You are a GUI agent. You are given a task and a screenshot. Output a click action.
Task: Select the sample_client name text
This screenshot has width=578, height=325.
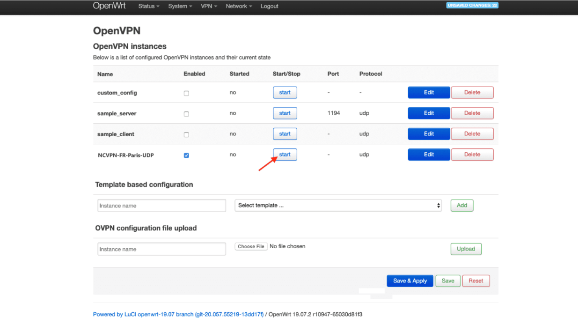point(116,134)
